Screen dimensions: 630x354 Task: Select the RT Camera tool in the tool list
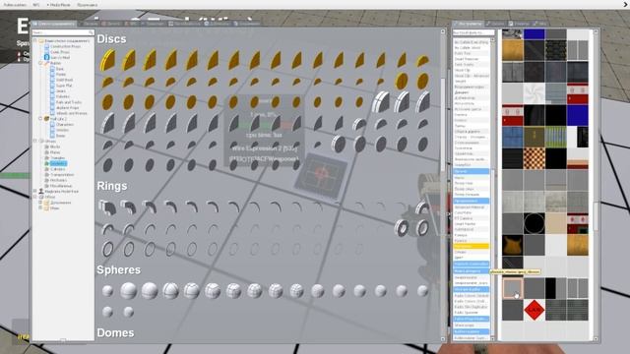tap(471, 218)
